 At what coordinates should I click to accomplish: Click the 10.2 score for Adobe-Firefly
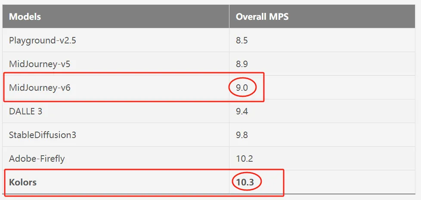coord(244,159)
